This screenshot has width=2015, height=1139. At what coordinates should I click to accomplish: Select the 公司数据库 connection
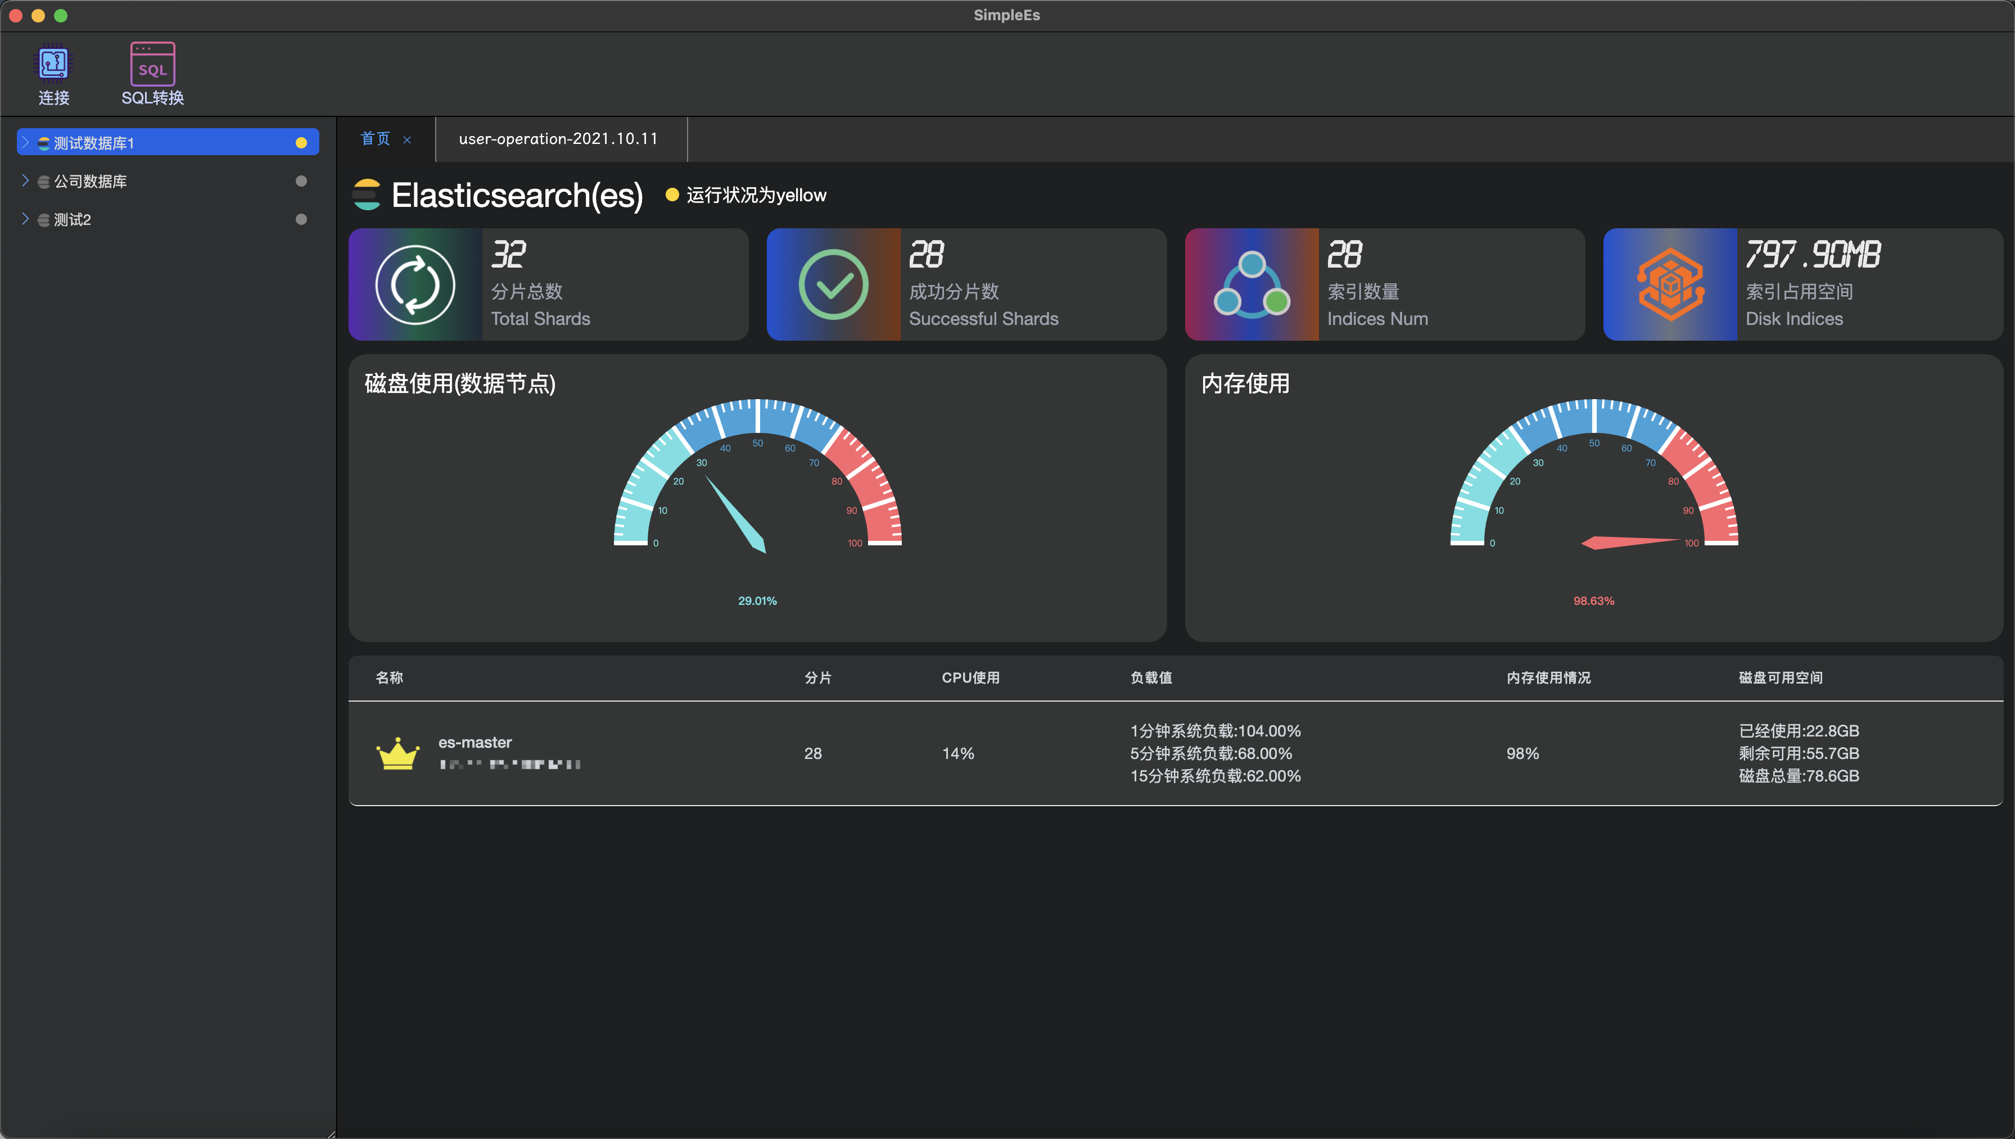point(90,182)
